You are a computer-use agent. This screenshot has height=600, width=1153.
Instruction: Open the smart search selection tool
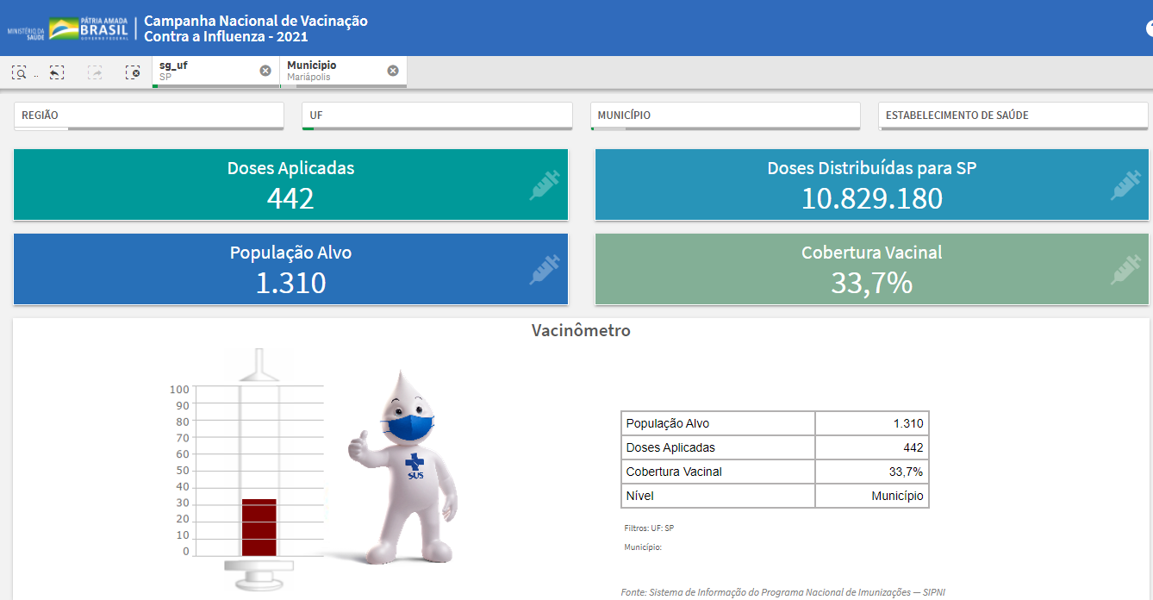point(19,72)
